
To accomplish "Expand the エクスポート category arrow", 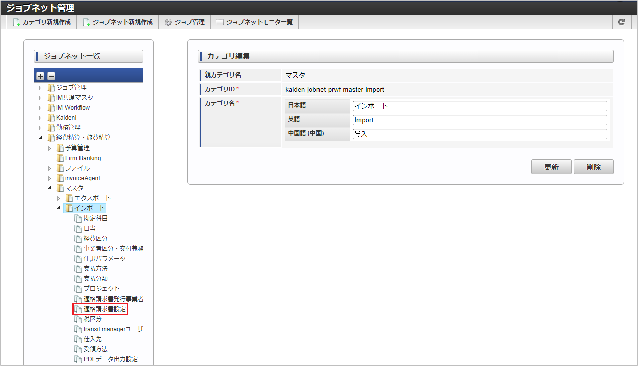I will (x=59, y=198).
